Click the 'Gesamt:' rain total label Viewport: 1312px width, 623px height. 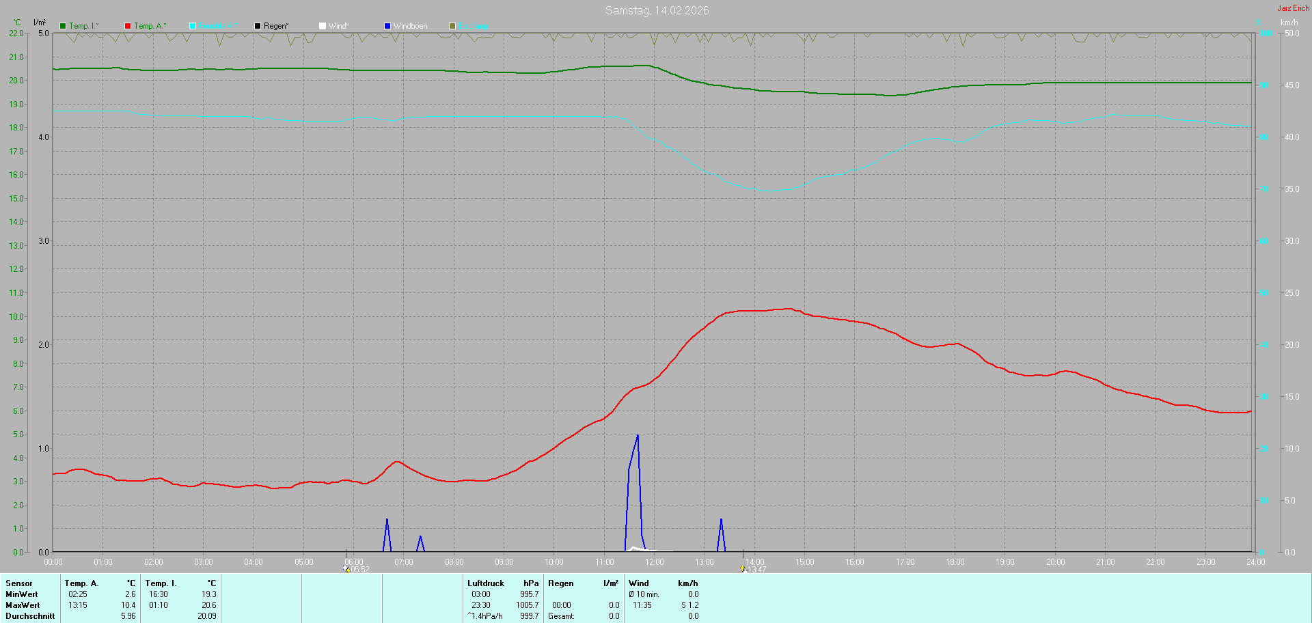[x=561, y=616]
